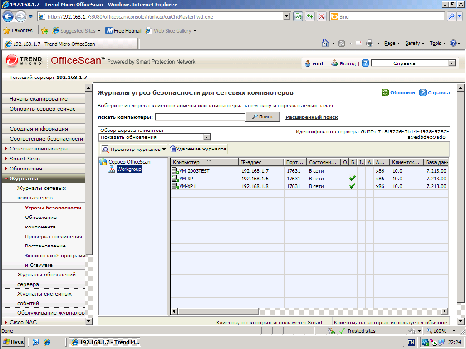Click the Internet Explorer quick launch icon

(x=47, y=342)
